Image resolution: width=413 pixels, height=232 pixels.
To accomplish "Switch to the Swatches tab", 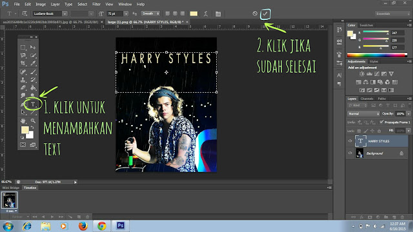I will 366,25.
